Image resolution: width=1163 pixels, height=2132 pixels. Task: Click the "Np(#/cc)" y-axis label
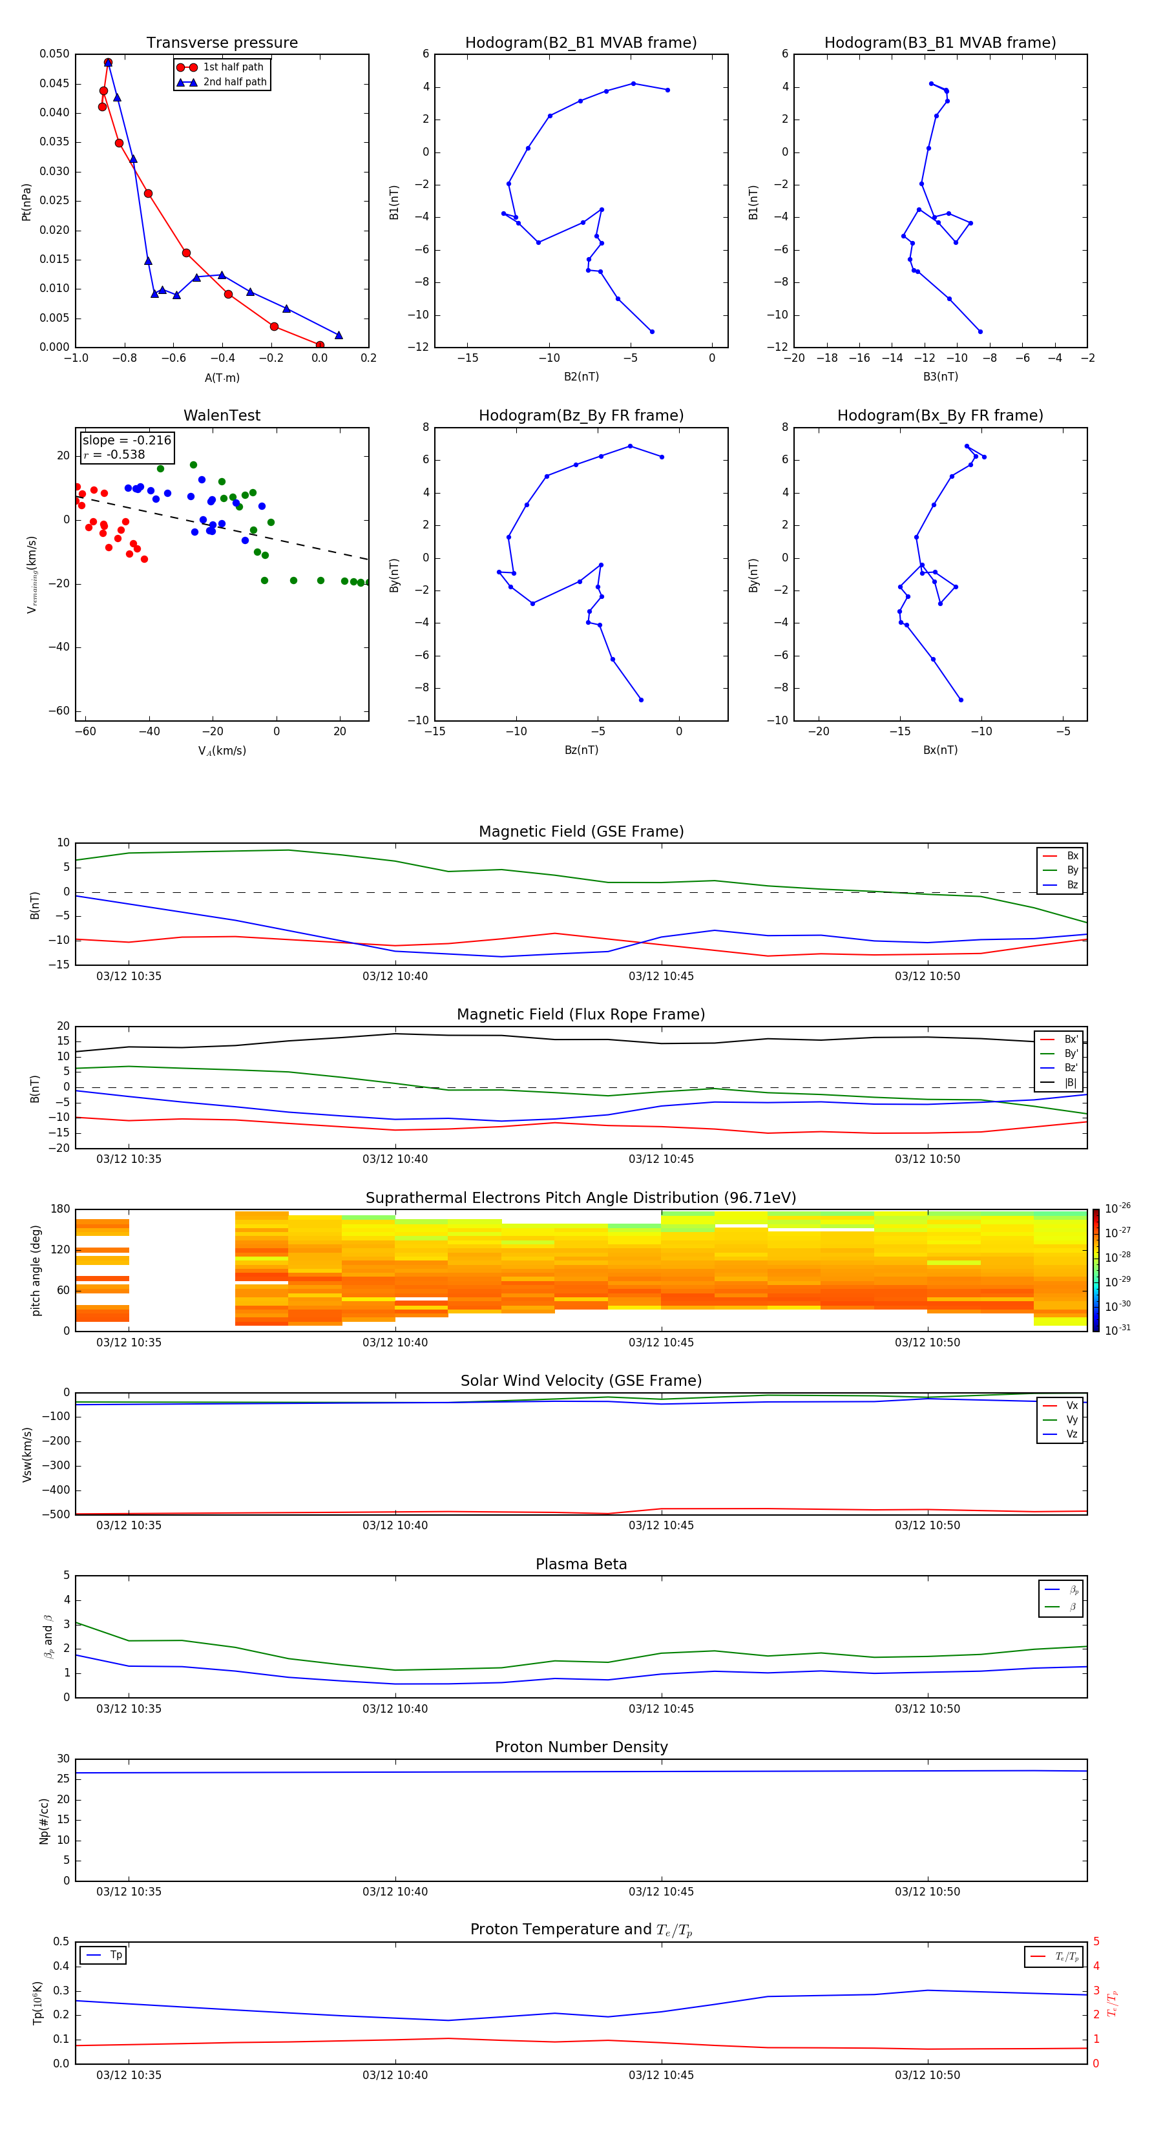pos(44,1821)
